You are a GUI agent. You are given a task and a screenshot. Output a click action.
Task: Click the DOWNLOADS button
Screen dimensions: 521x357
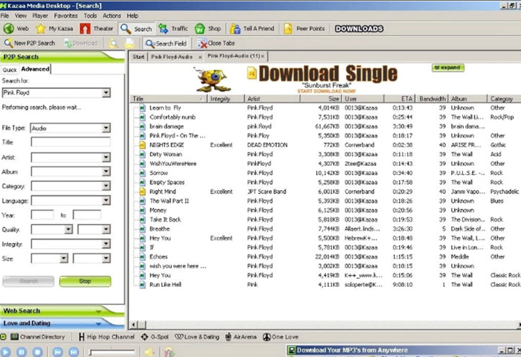(359, 29)
